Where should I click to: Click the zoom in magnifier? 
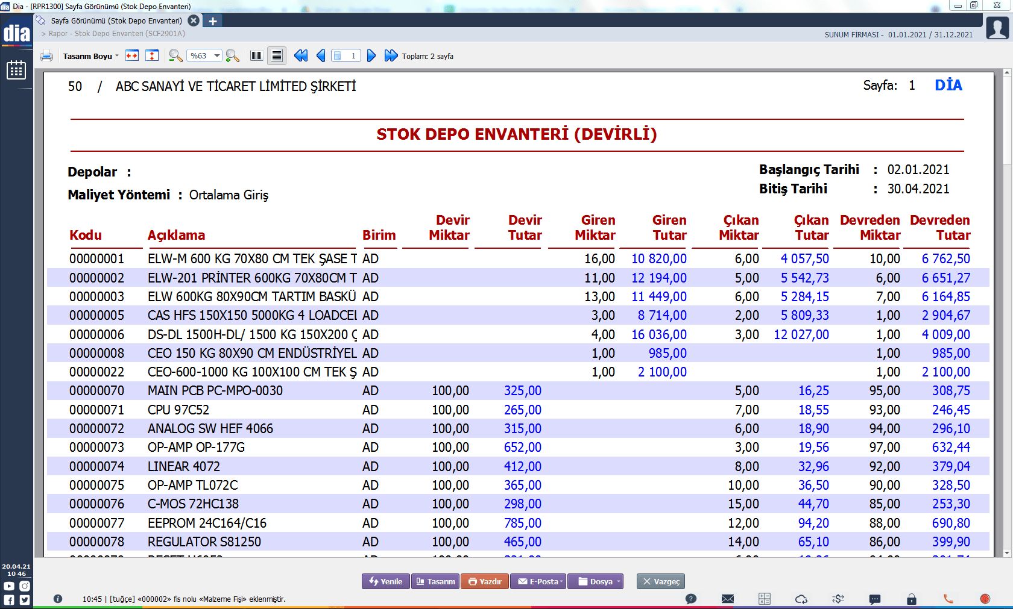tap(232, 56)
